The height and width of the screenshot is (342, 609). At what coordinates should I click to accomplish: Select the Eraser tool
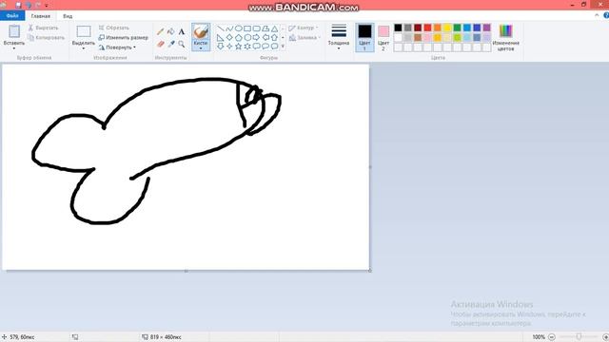[161, 45]
